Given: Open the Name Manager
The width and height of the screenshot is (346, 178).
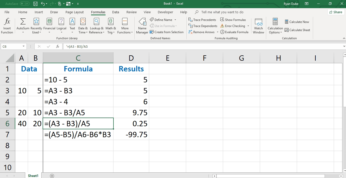Looking at the screenshot, I should [x=142, y=26].
